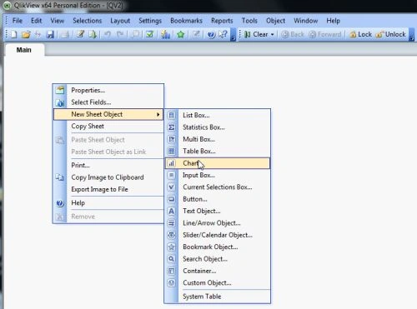The width and height of the screenshot is (417, 309).
Task: Open the Help menu in menu bar
Action: point(333,21)
